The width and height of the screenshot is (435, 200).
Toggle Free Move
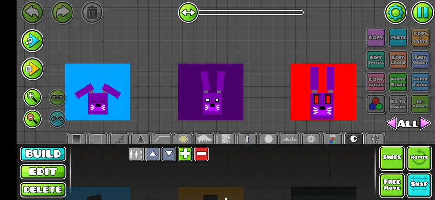coord(392,185)
